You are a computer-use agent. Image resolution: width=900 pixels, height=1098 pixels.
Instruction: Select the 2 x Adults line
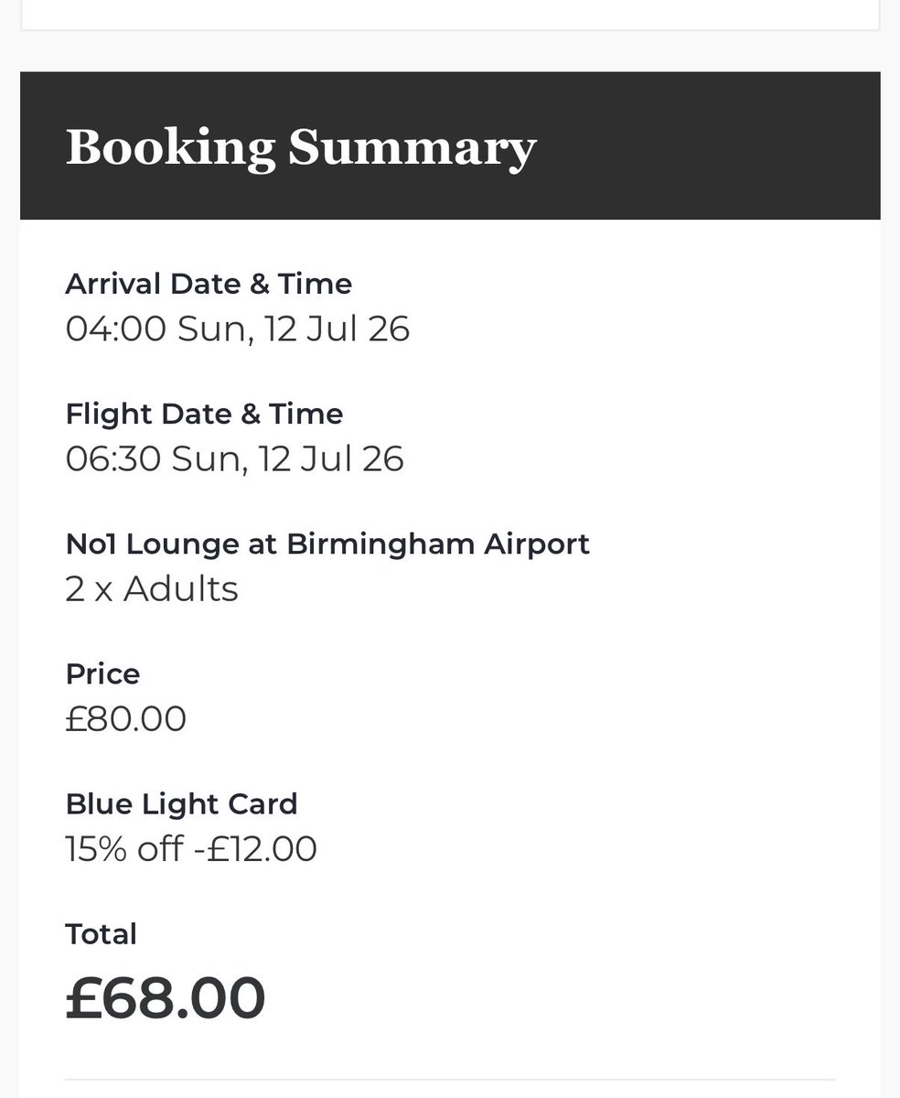(x=152, y=588)
